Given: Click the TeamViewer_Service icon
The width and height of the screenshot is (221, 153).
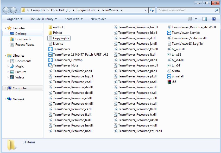Looking at the screenshot, I should tap(169, 33).
